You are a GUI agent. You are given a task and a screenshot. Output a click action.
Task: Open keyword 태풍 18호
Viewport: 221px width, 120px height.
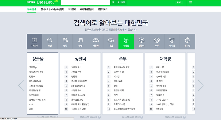pos(118,81)
